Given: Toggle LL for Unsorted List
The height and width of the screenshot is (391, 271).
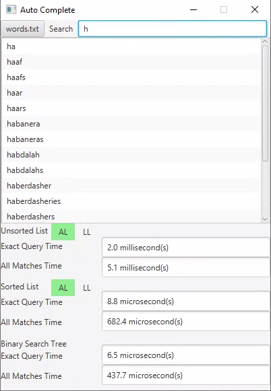Looking at the screenshot, I should [x=87, y=232].
